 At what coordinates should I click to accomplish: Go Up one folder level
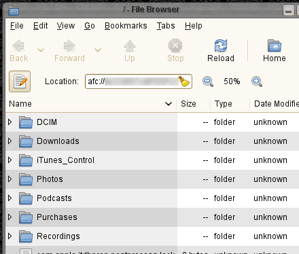[130, 51]
